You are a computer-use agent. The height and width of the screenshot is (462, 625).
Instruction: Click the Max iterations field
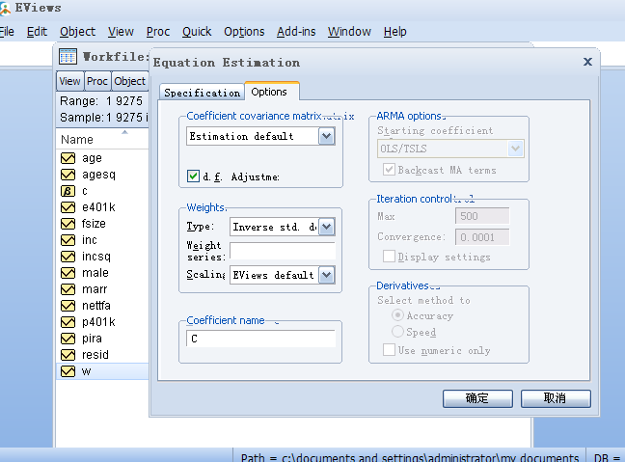pyautogui.click(x=482, y=216)
